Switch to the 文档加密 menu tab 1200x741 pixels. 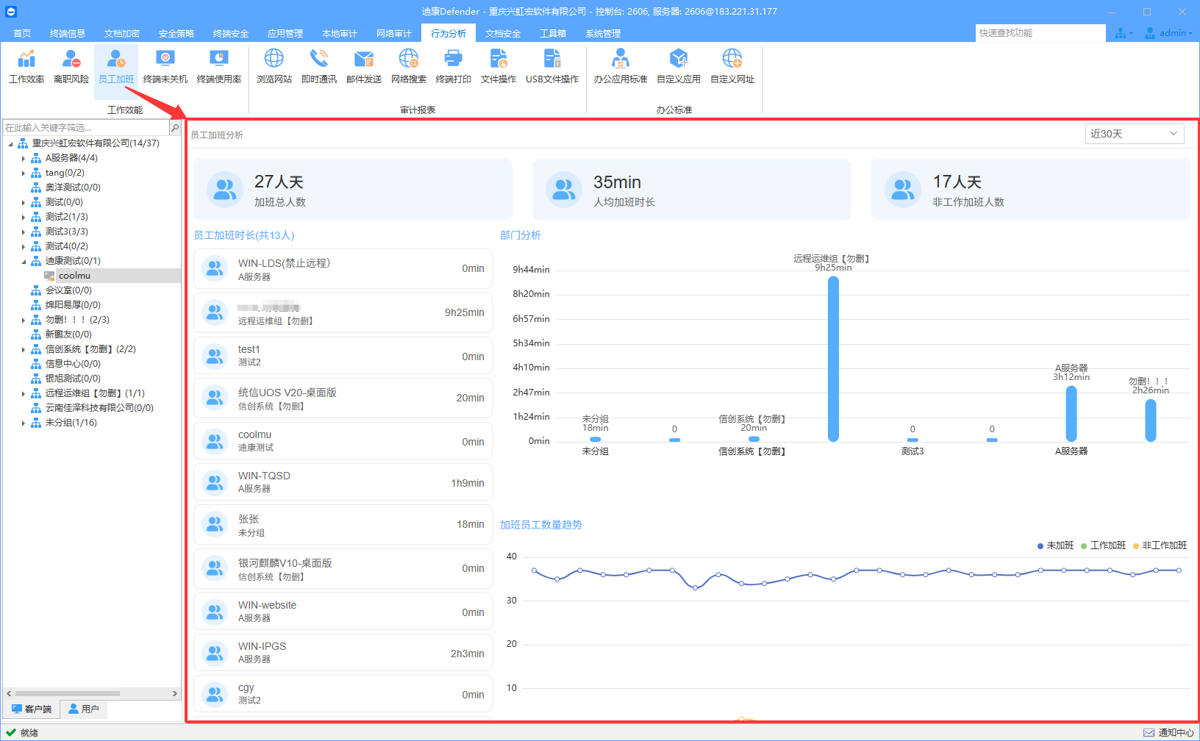click(122, 33)
